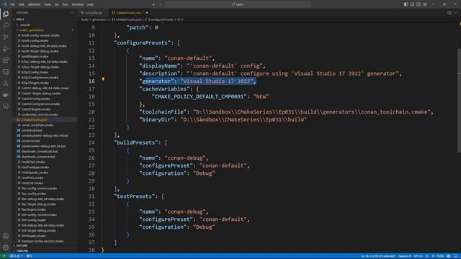Viewport: 461px width, 259px height.
Task: Click line number 24 in gutter
Action: pyautogui.click(x=91, y=142)
